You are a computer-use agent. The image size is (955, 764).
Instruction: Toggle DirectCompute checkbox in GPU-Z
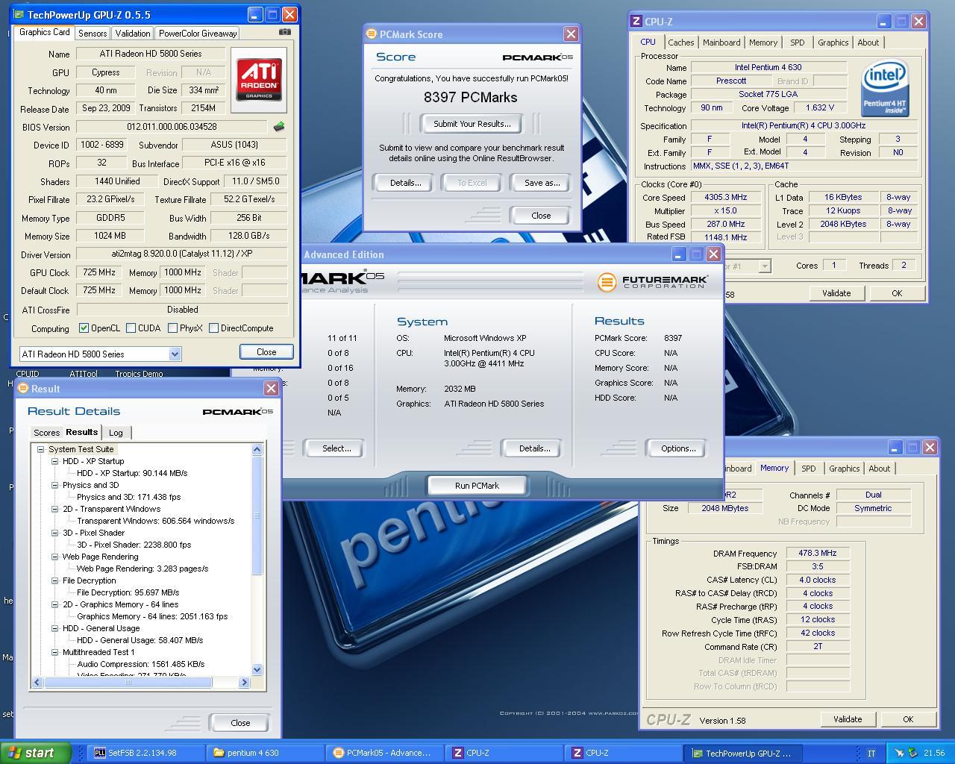click(214, 328)
